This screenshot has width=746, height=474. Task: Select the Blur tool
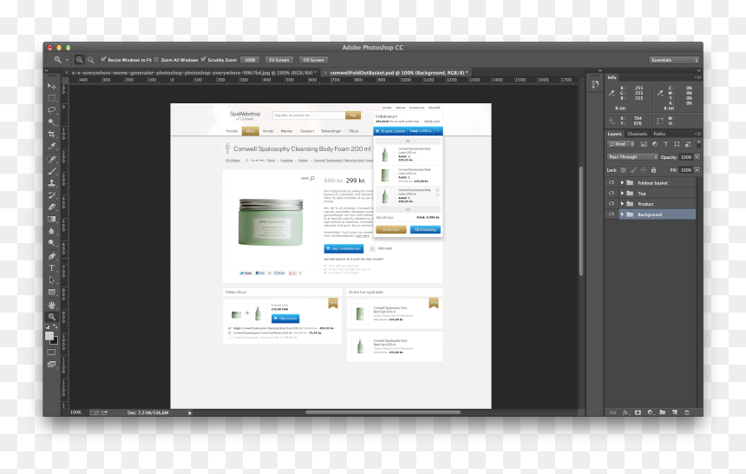pyautogui.click(x=51, y=231)
